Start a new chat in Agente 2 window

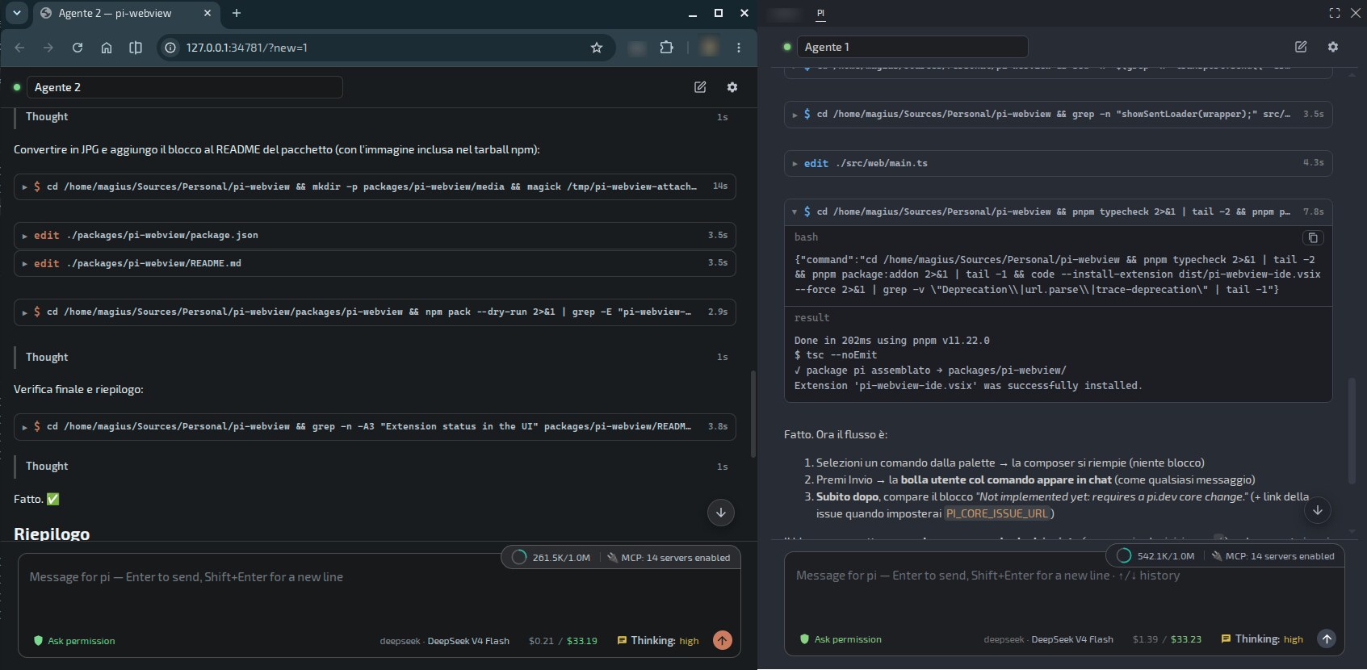700,87
